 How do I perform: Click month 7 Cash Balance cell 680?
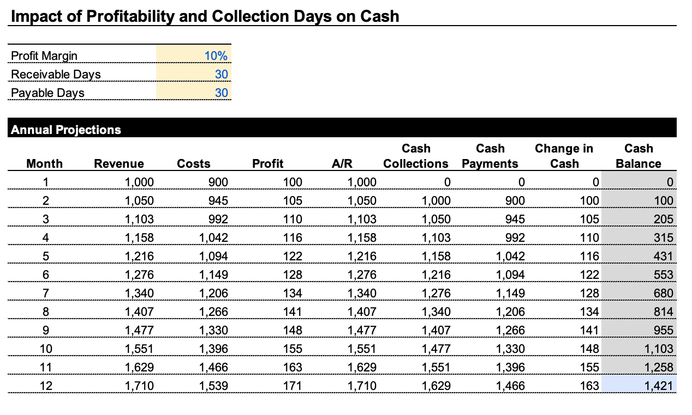coord(638,293)
